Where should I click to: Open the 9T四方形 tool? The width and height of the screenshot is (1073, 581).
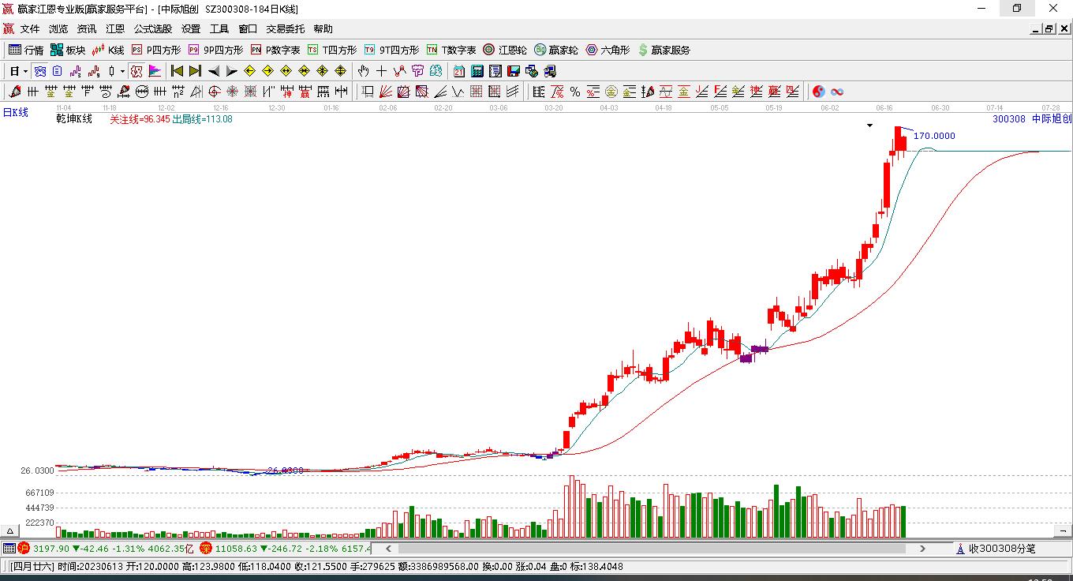[x=392, y=50]
